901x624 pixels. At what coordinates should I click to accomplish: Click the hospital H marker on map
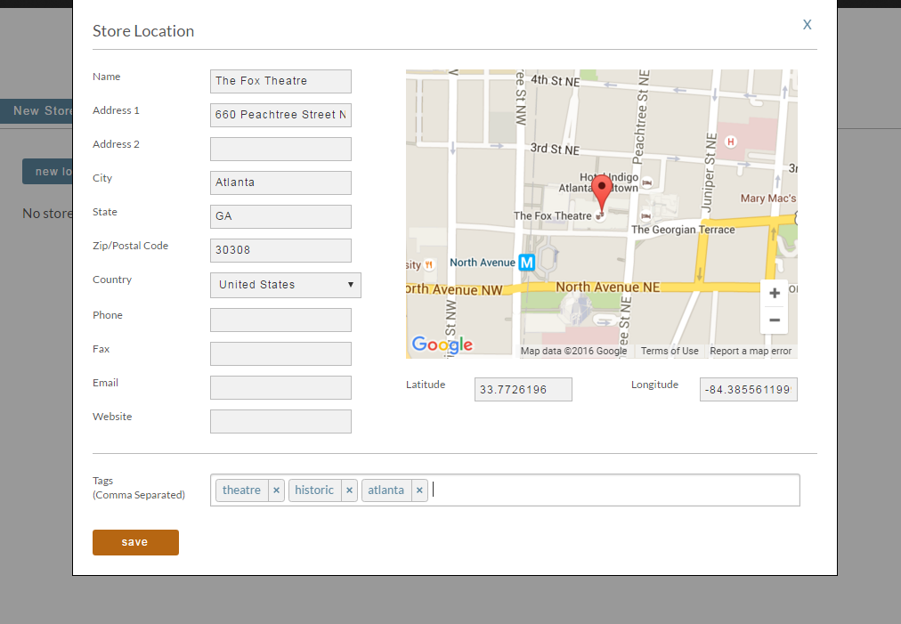click(x=730, y=142)
